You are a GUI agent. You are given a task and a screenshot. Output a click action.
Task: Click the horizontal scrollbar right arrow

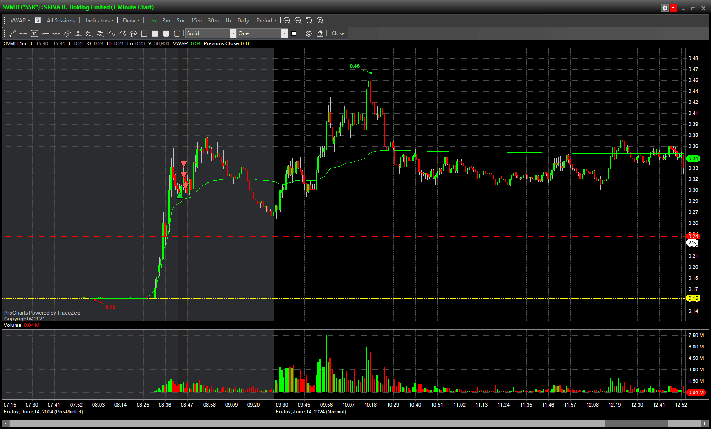(x=705, y=424)
